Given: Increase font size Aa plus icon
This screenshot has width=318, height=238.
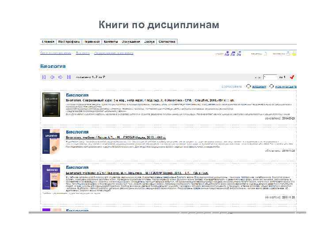Looking at the screenshot, I should tap(227, 54).
